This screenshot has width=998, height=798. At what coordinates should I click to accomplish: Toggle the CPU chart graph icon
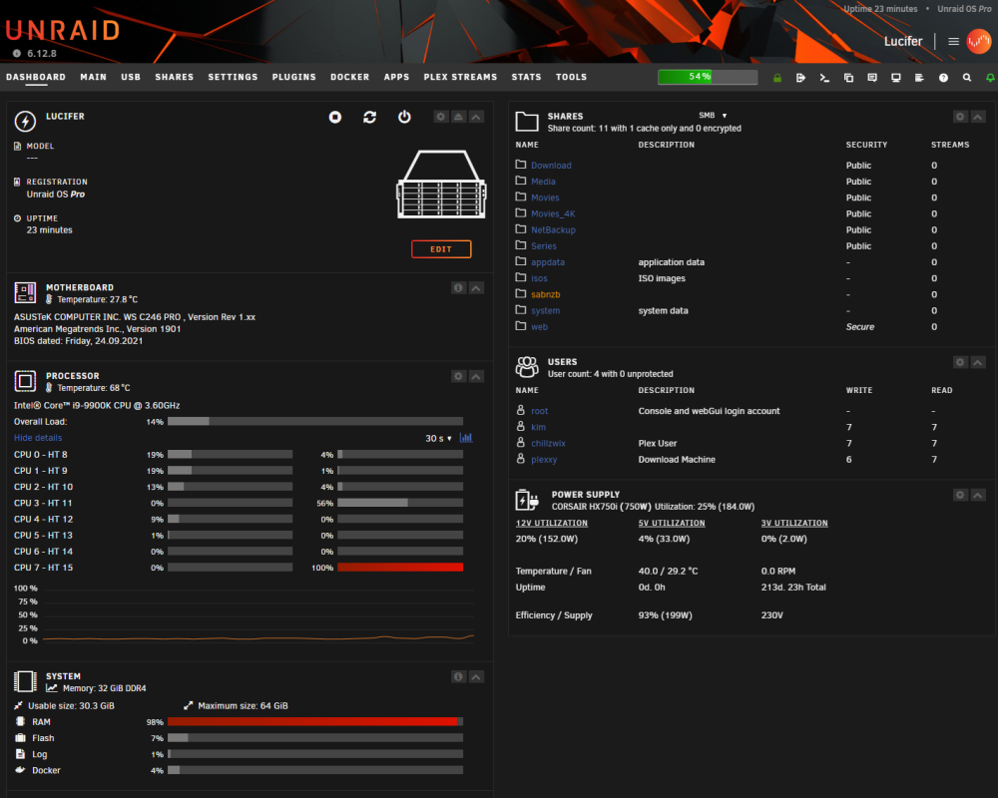[466, 438]
